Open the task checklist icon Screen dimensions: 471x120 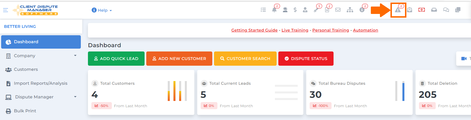coord(263,10)
